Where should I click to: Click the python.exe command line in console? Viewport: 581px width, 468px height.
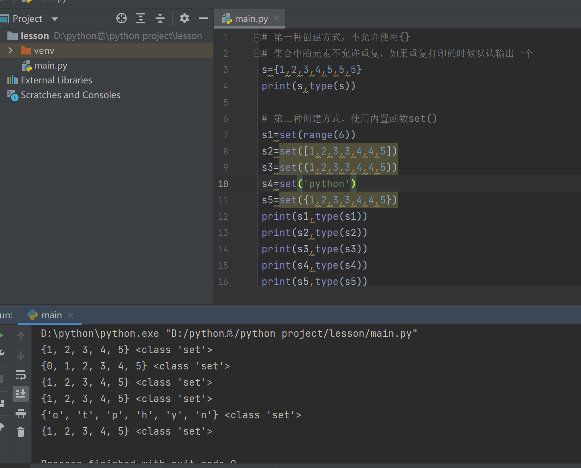pos(229,333)
